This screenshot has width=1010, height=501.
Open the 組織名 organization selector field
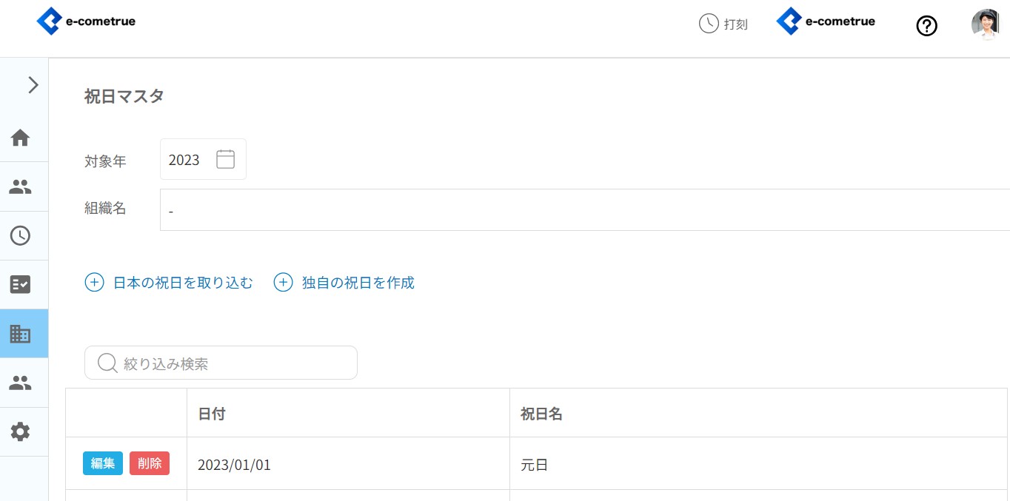click(583, 210)
